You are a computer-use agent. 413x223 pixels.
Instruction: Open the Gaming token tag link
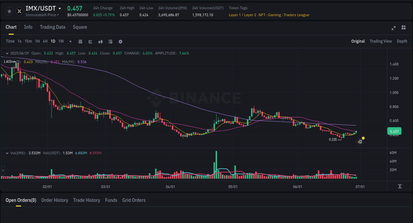(x=275, y=15)
